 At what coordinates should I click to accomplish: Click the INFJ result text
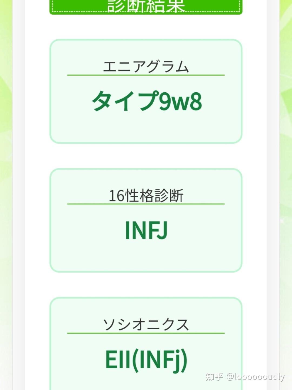tap(146, 230)
